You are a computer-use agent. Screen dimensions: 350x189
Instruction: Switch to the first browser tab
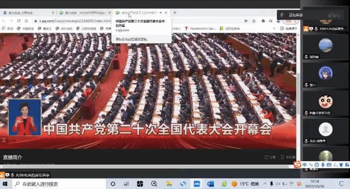(27, 13)
